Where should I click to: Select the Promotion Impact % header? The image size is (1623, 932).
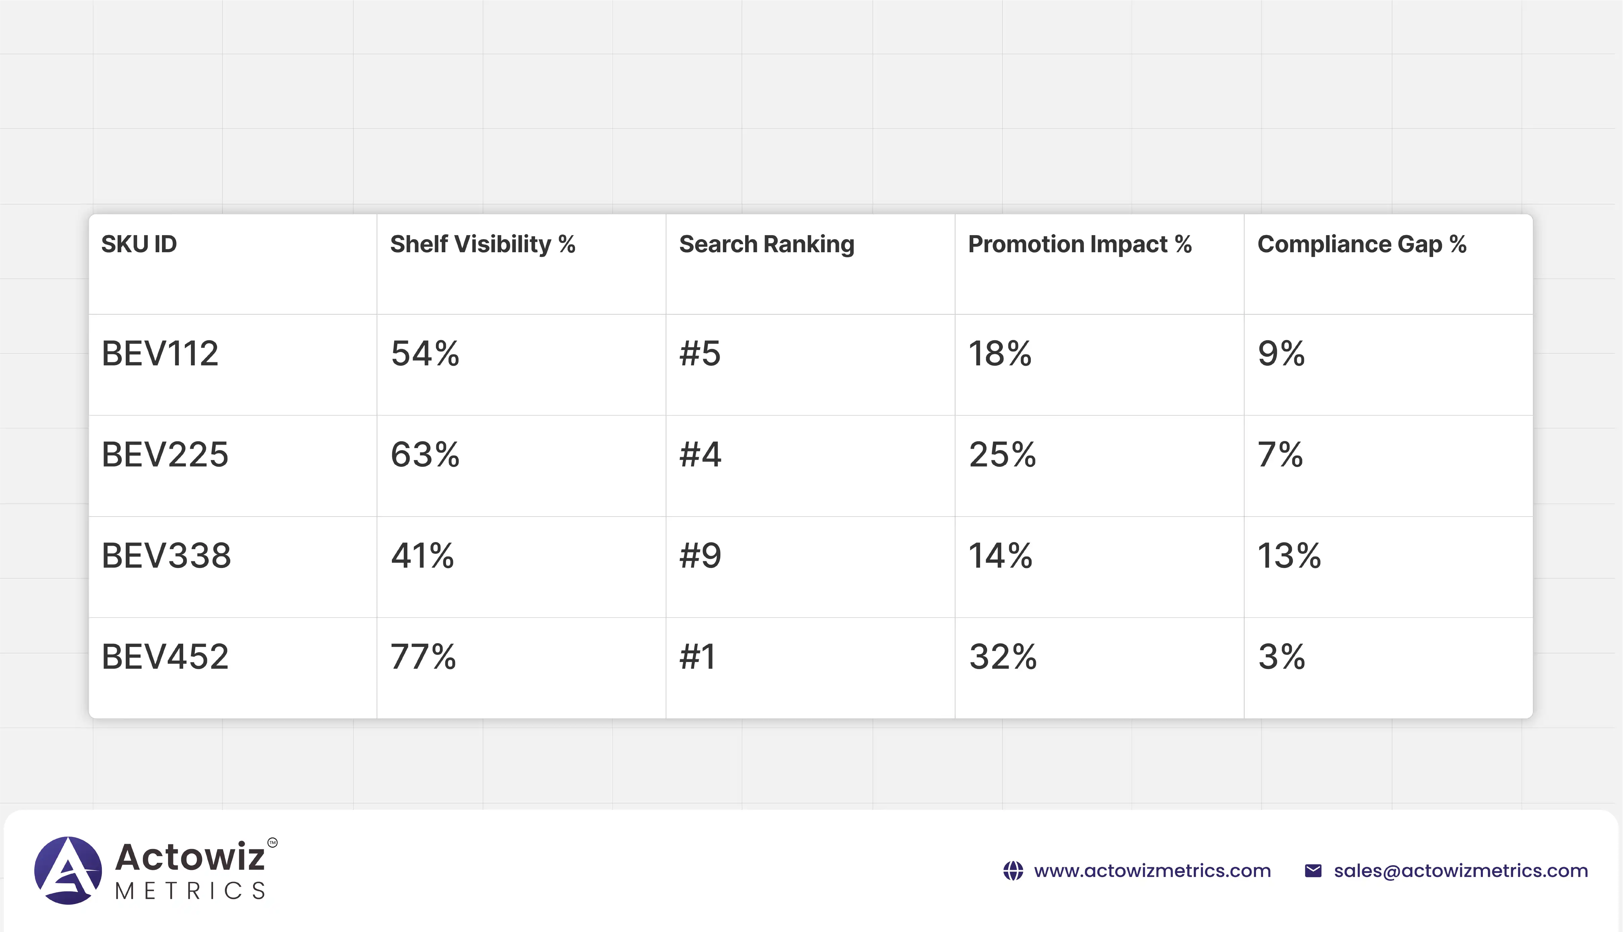click(x=1079, y=244)
